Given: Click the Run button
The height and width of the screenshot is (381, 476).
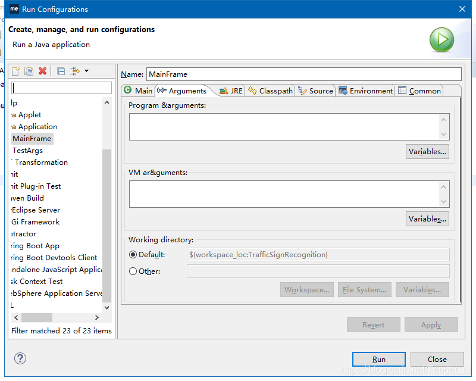Looking at the screenshot, I should click(x=378, y=359).
